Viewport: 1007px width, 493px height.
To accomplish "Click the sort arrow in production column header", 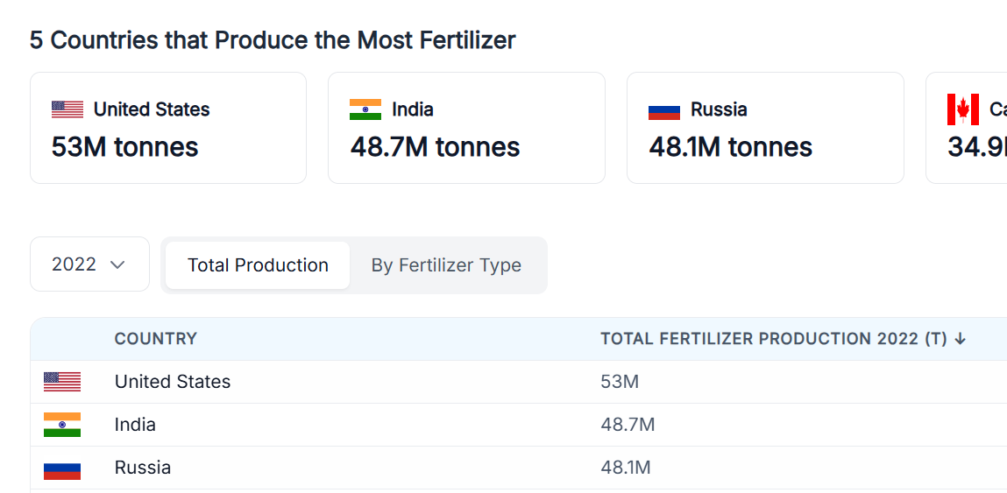I will 961,339.
